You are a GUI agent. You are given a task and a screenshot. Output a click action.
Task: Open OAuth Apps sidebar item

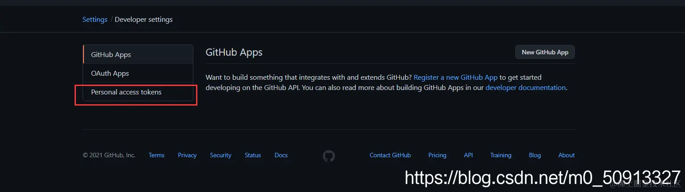coord(138,73)
